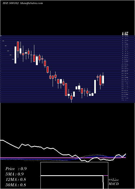Click the long red candle at the chart low

(x=66, y=89)
